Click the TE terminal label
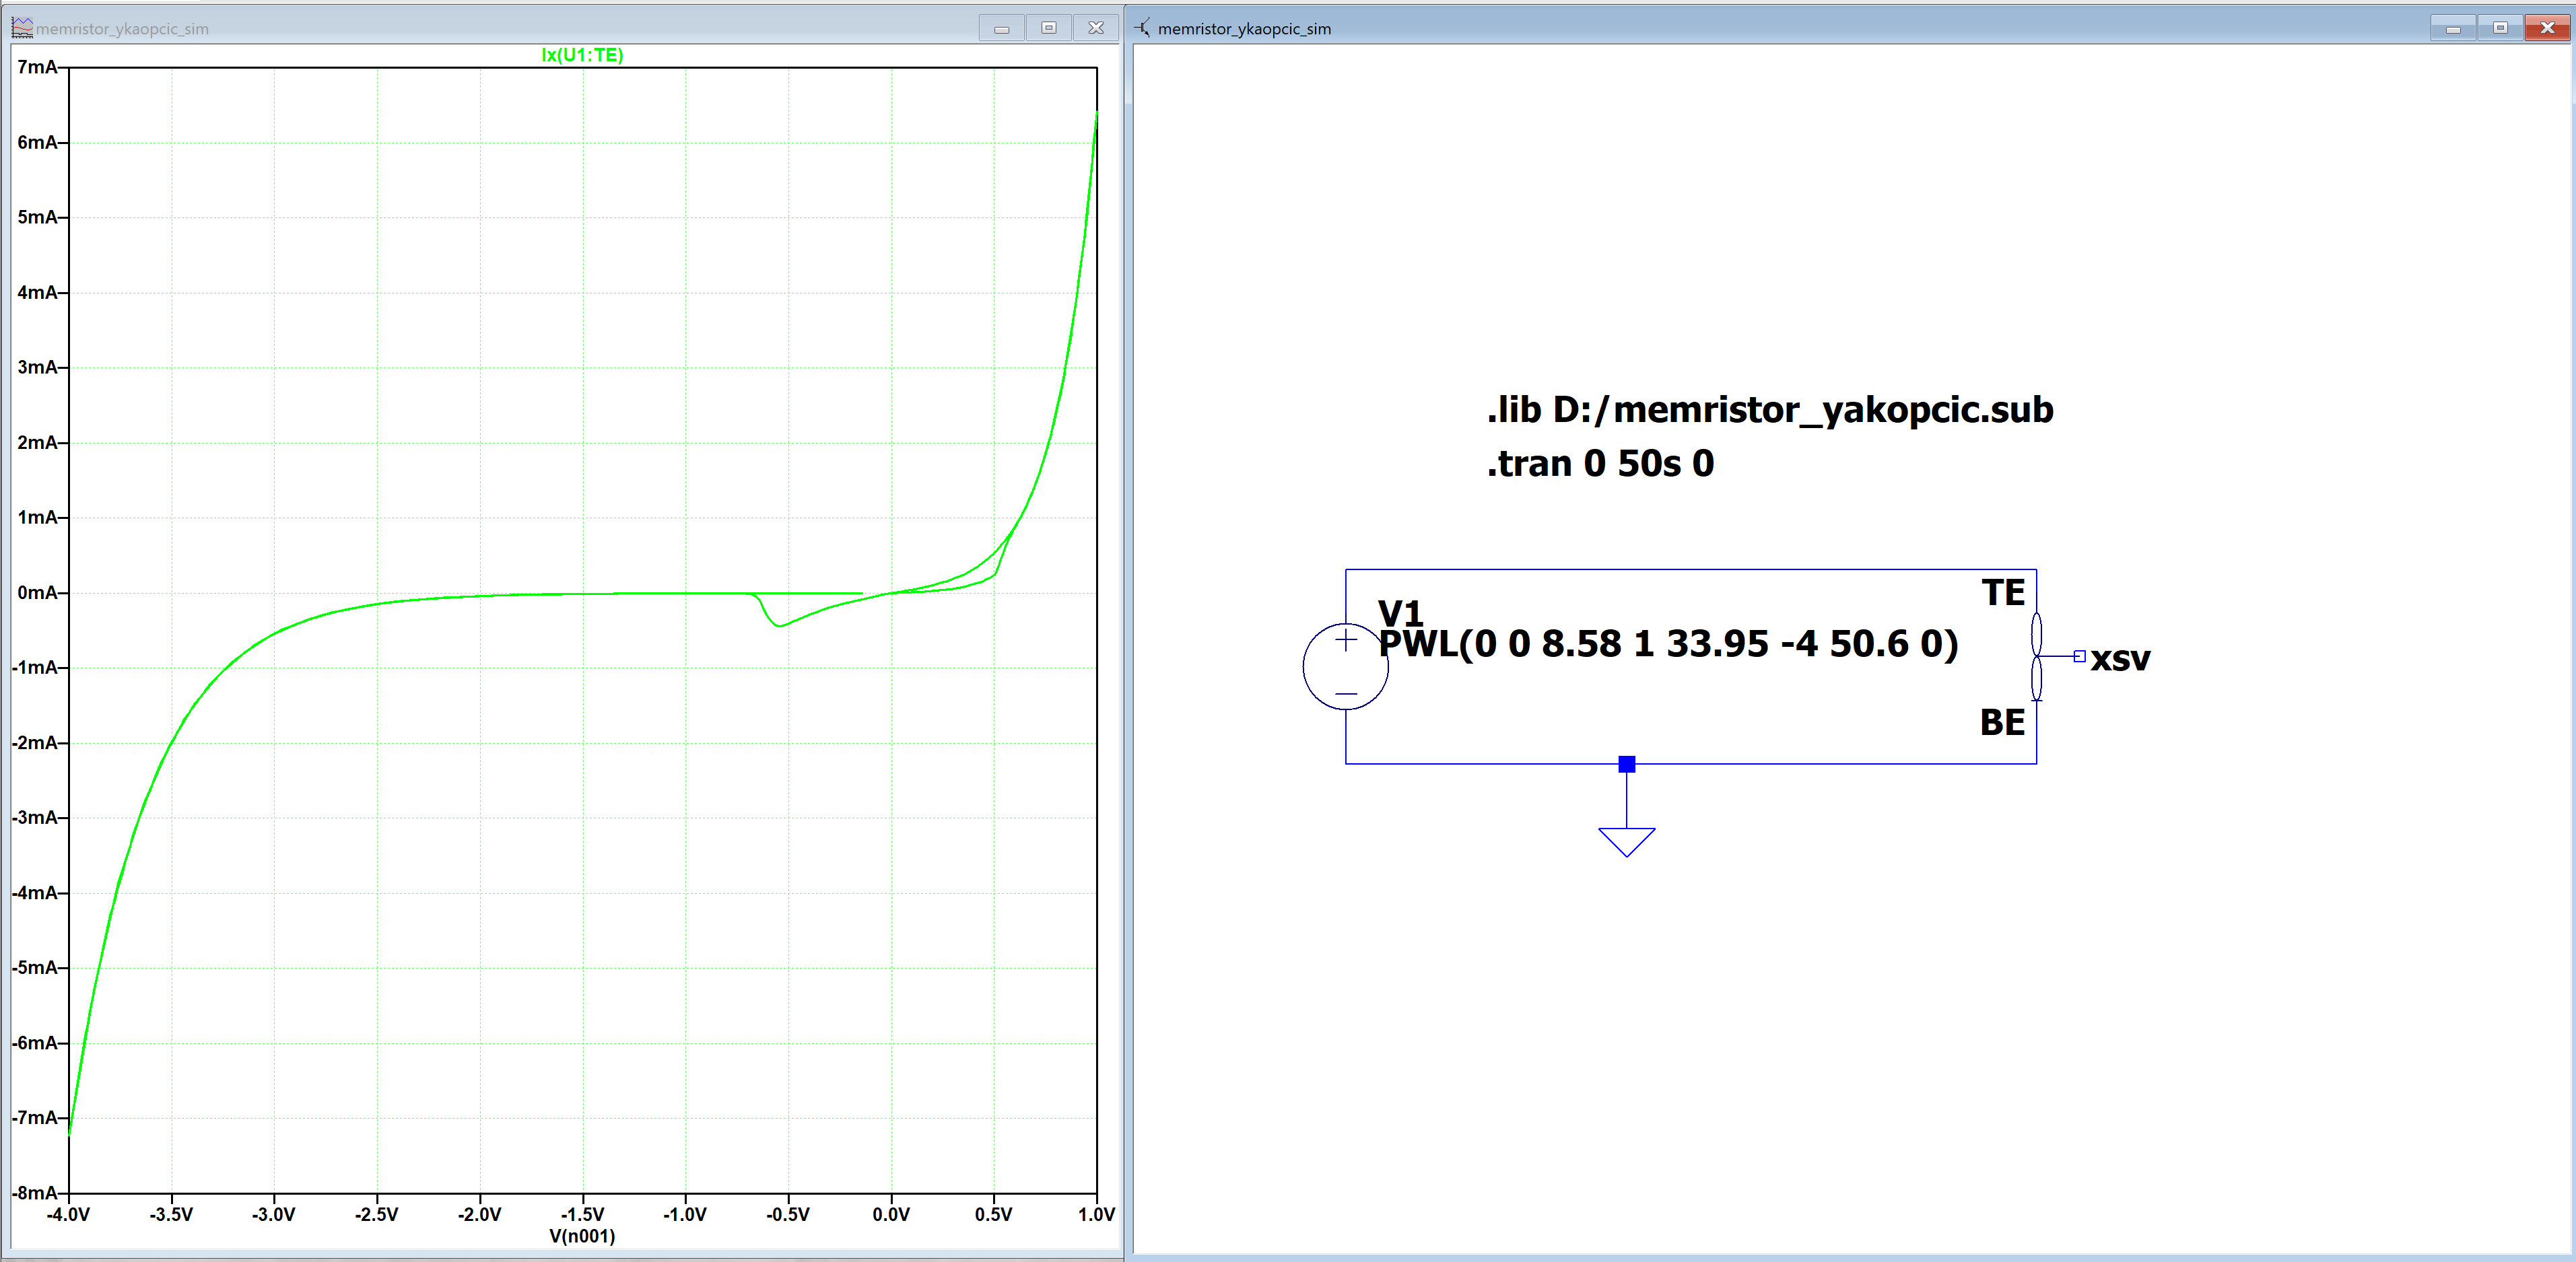Screen dimensions: 2576x1262 pyautogui.click(x=2003, y=593)
